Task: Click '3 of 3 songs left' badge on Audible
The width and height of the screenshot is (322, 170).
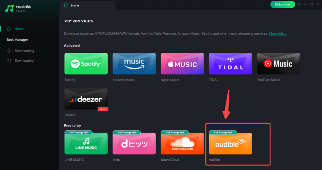Action: coord(223,132)
